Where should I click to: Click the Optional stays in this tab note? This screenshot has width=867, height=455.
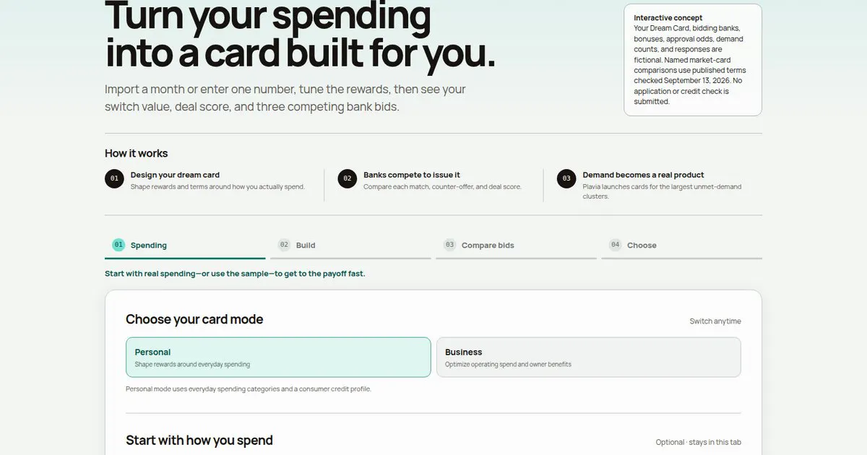tap(699, 442)
